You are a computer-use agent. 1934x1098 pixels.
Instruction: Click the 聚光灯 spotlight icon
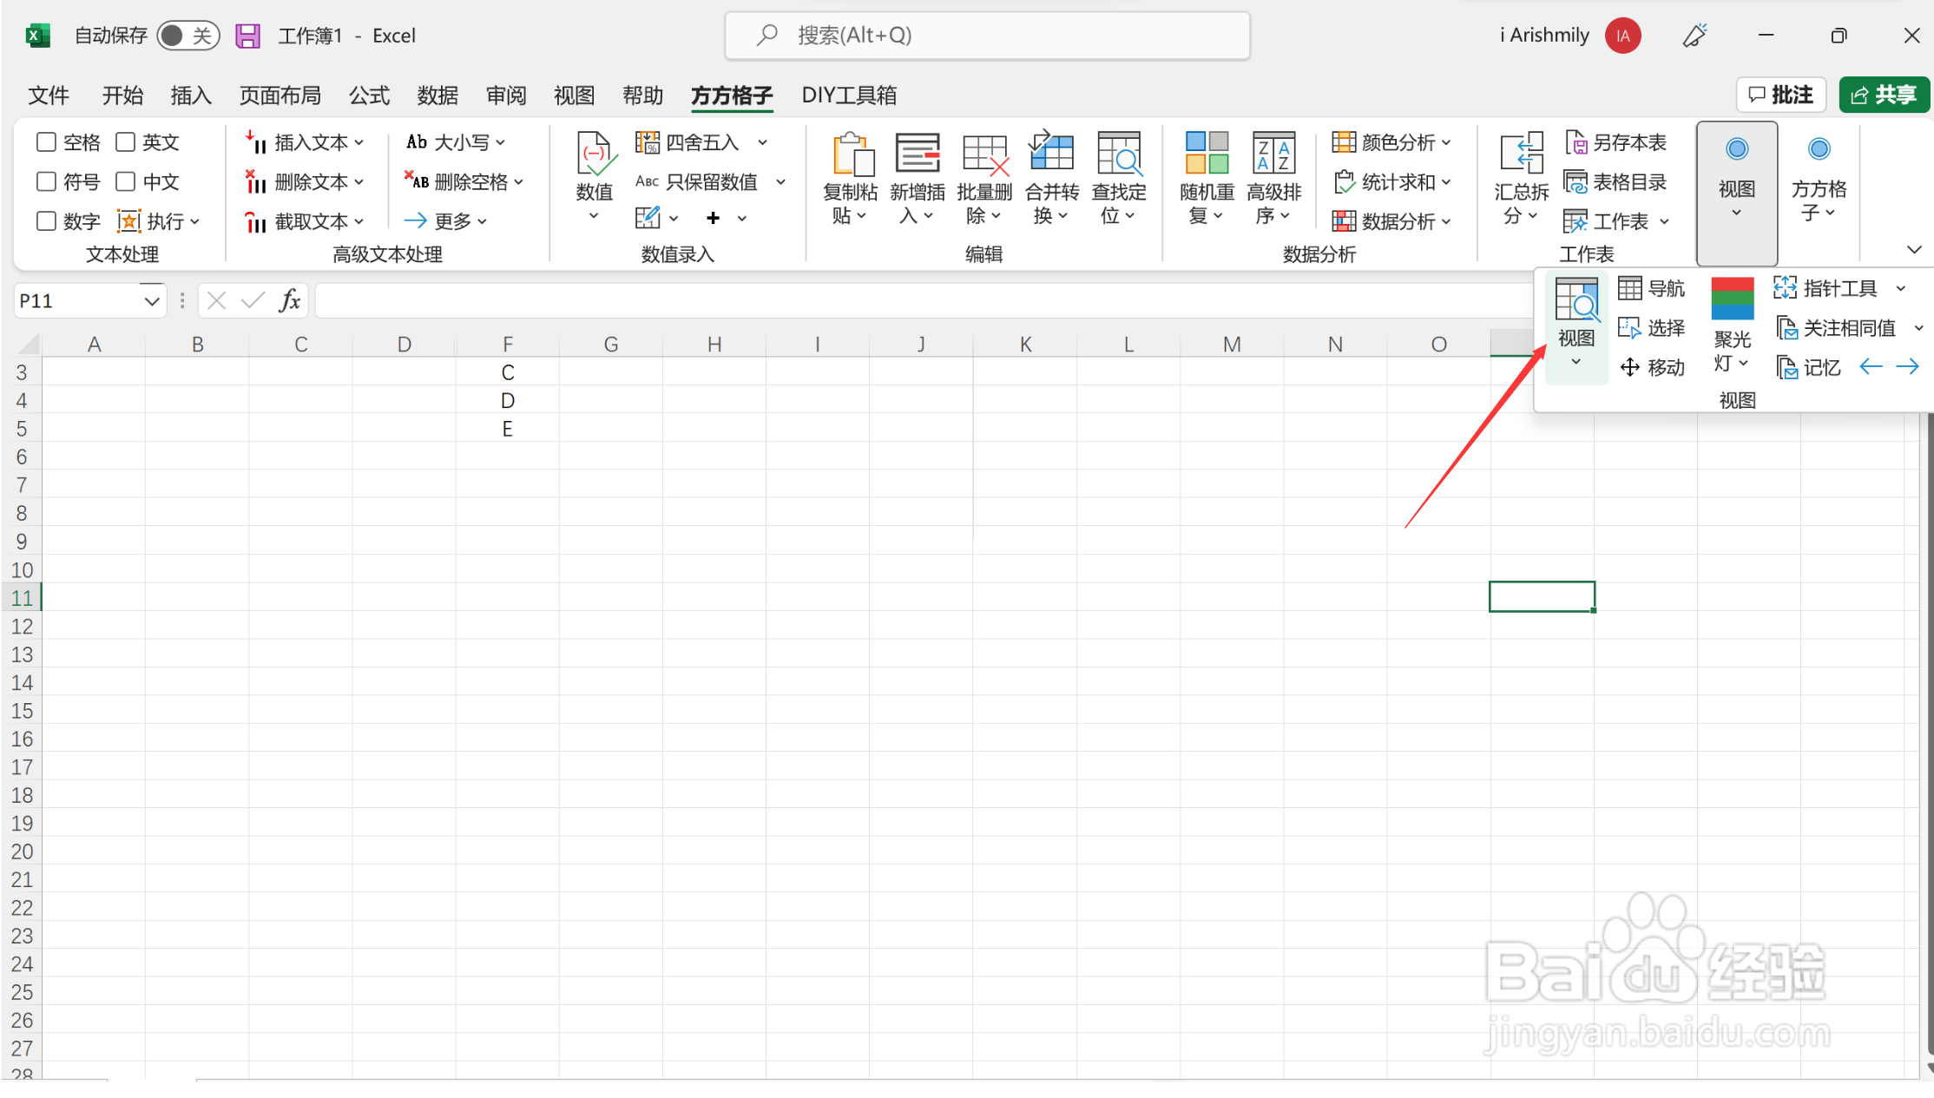[1732, 299]
